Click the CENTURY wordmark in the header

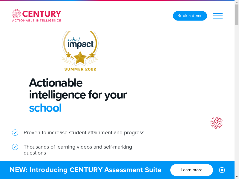pos(42,14)
